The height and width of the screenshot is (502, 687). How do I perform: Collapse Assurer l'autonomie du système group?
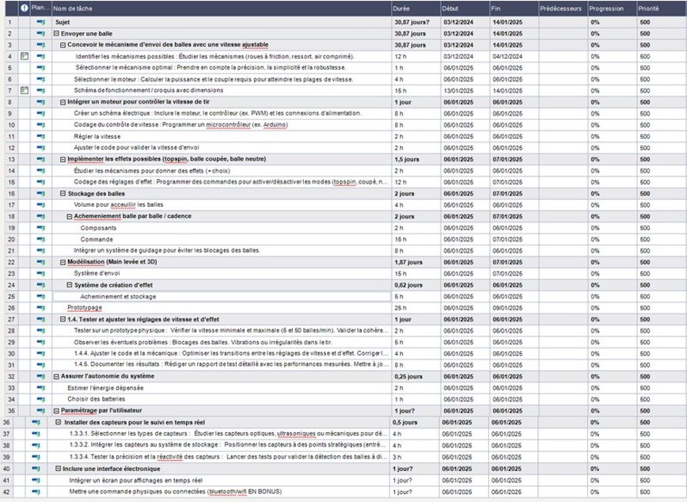tap(57, 376)
